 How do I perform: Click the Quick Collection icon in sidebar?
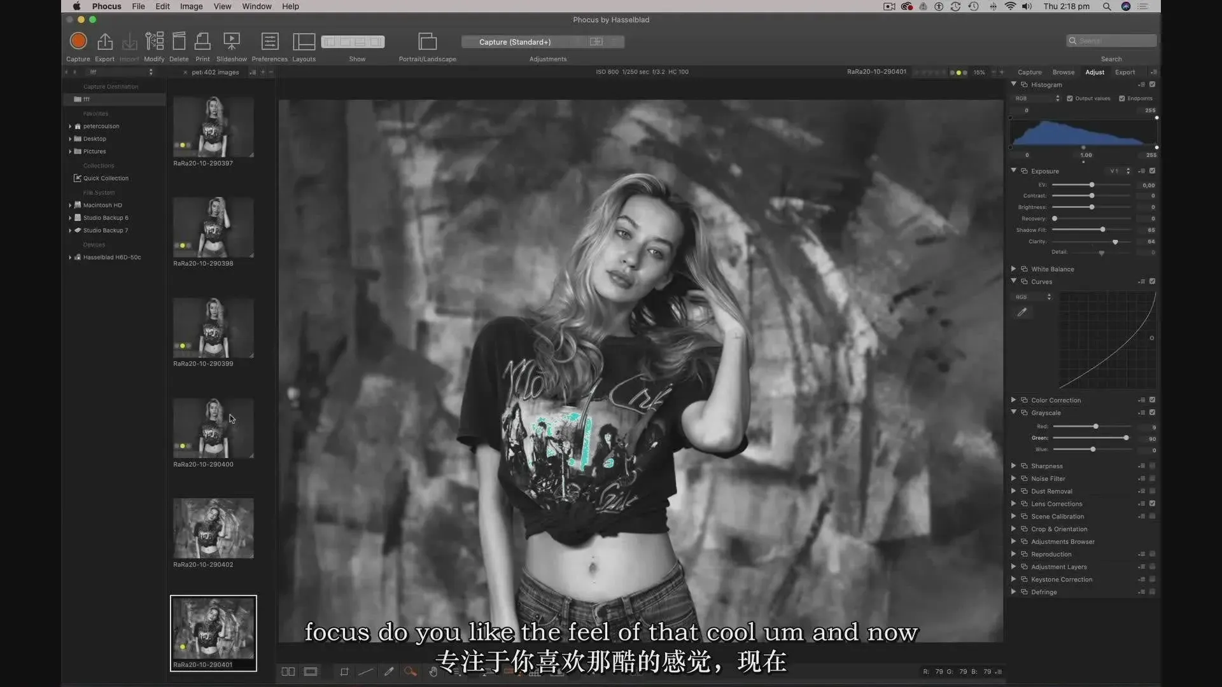pos(78,178)
